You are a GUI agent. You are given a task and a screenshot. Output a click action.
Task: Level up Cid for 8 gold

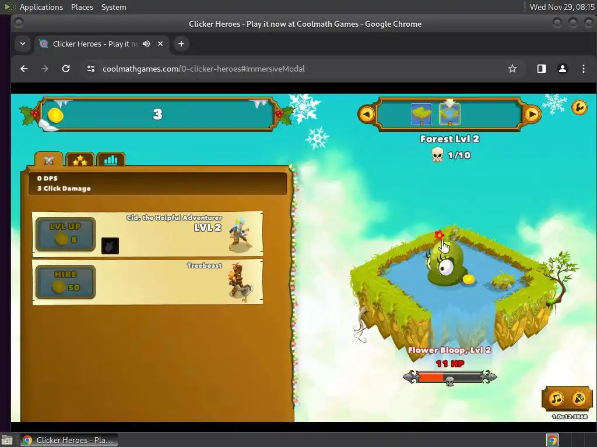pos(65,234)
